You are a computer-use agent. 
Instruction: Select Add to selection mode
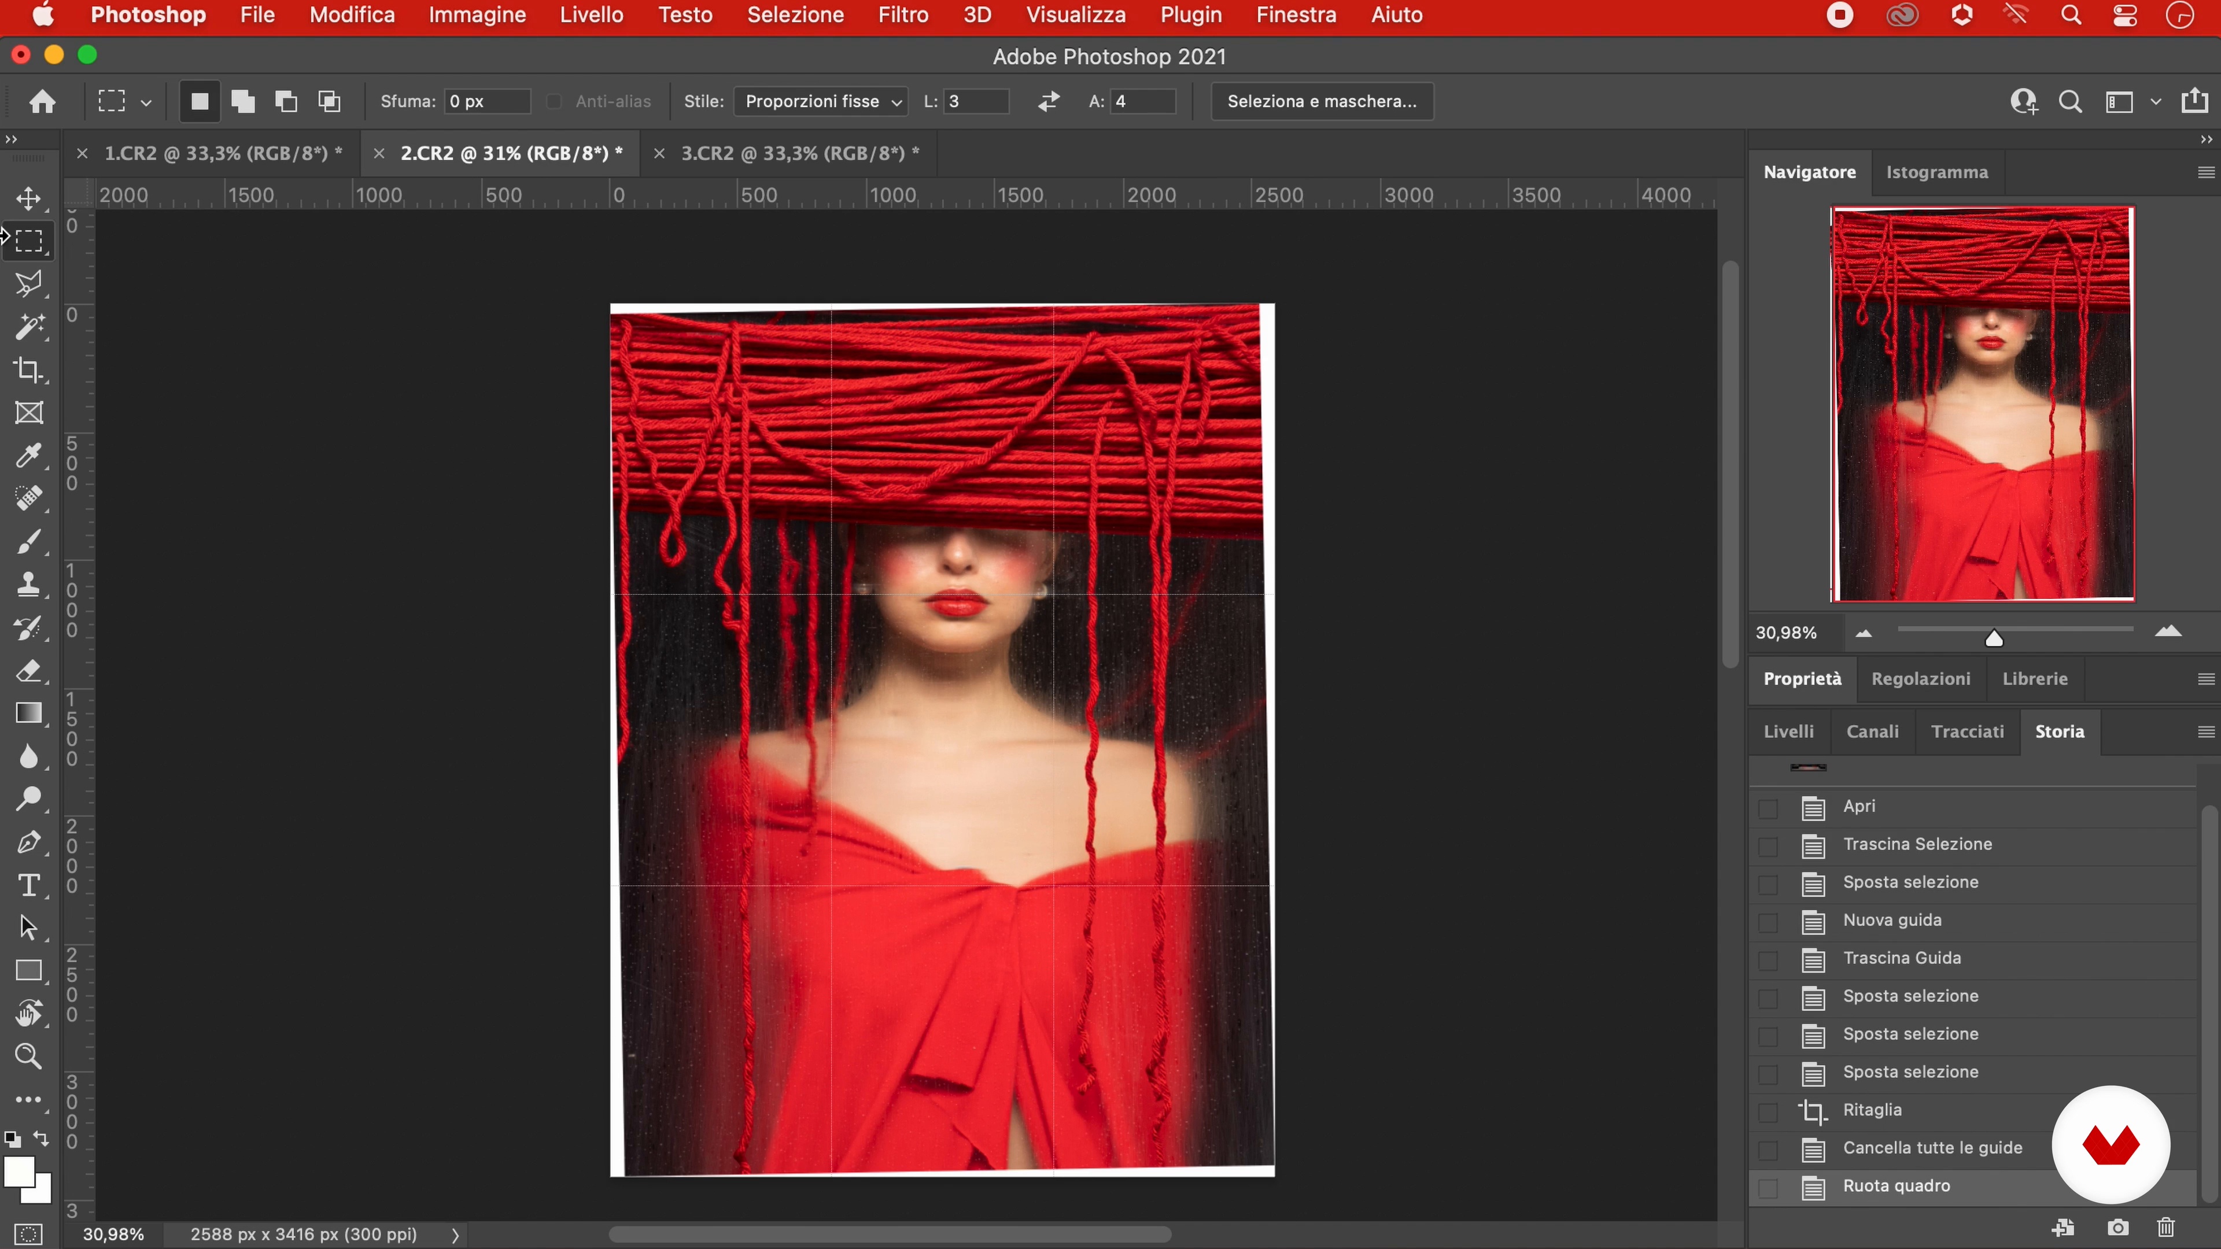(243, 102)
